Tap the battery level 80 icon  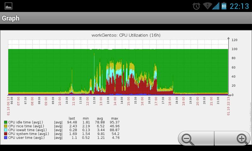tap(224, 6)
